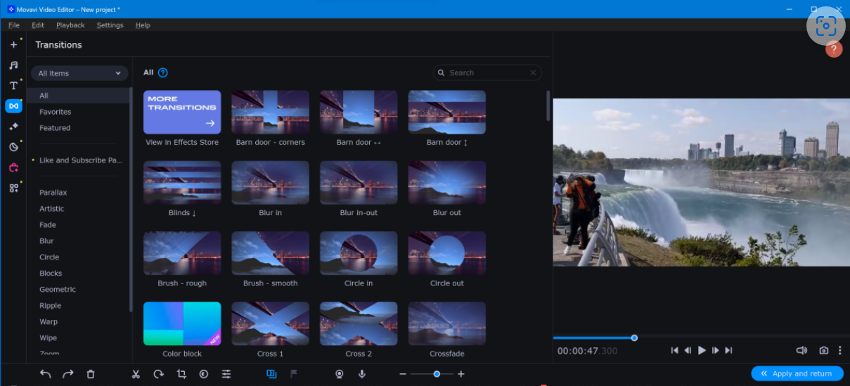Click into the transitions Search field
The height and width of the screenshot is (386, 850).
click(487, 72)
